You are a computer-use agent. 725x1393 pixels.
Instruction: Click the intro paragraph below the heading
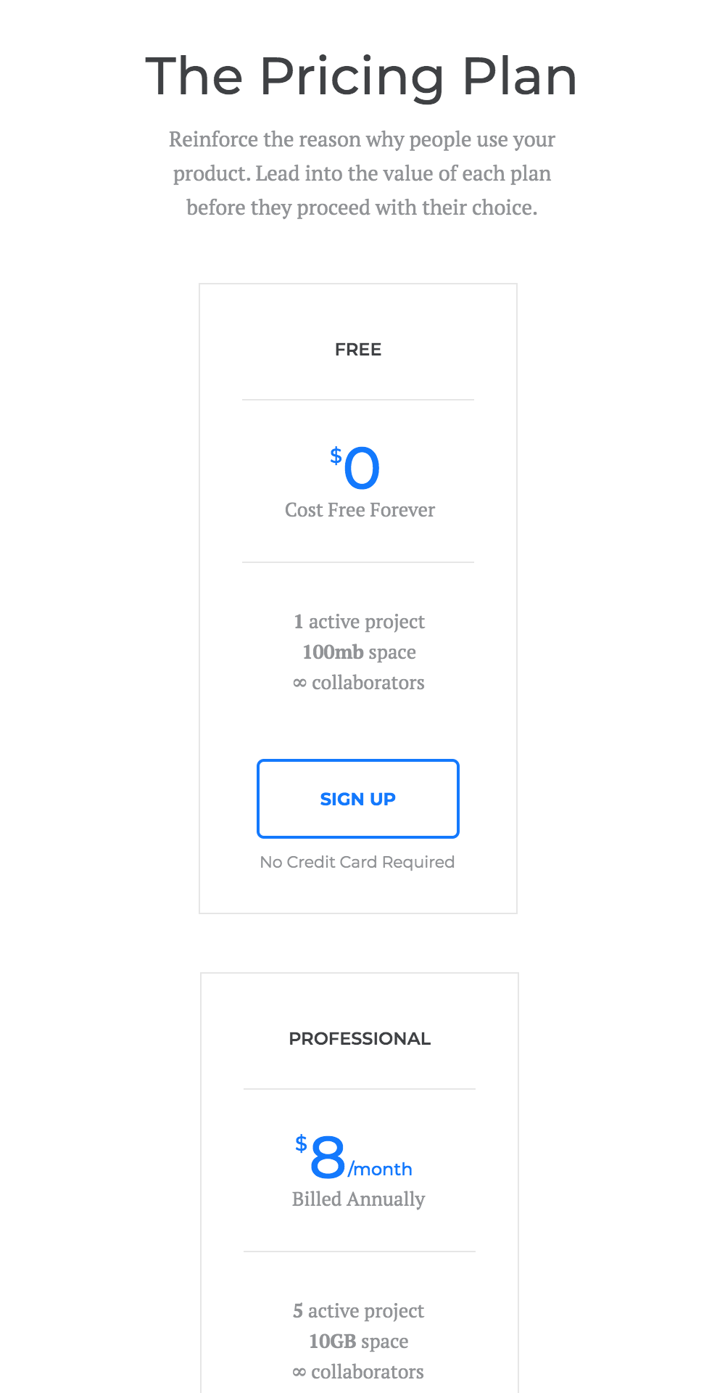tap(362, 173)
